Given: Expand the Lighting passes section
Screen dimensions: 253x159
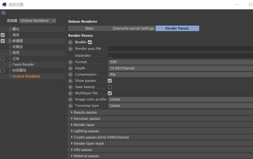Looking at the screenshot, I should pyautogui.click(x=86, y=131).
